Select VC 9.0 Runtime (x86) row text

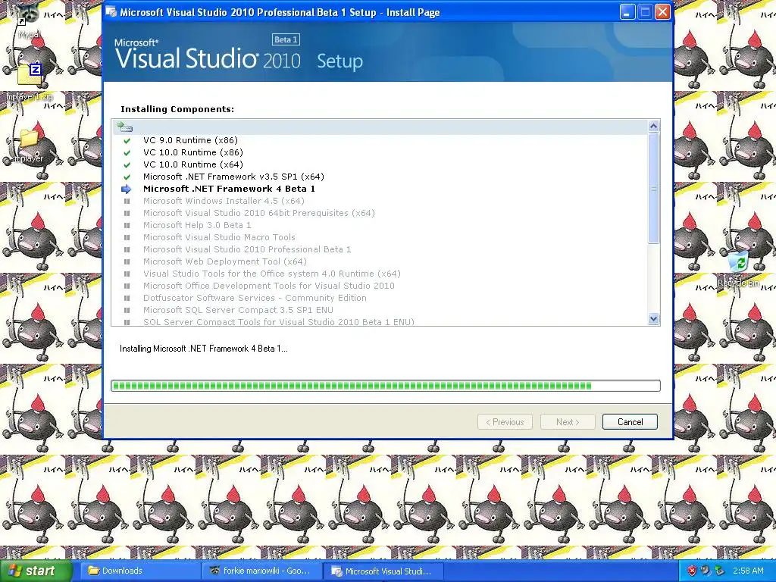tap(190, 140)
